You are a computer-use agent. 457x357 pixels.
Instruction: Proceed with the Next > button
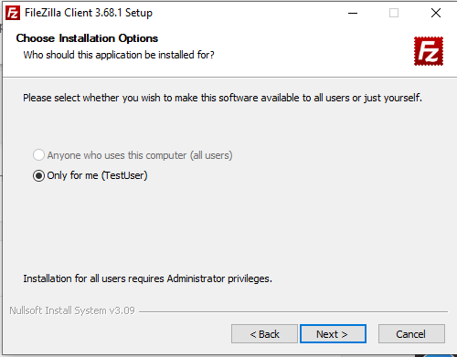coord(333,334)
